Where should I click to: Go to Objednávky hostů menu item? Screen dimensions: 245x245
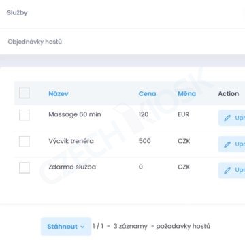pyautogui.click(x=35, y=42)
